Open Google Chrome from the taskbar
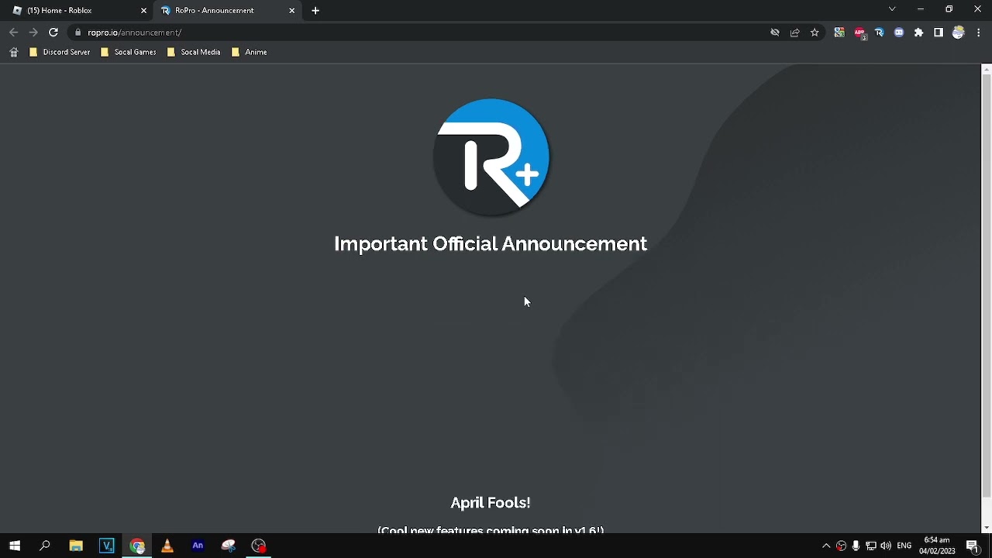 (137, 546)
